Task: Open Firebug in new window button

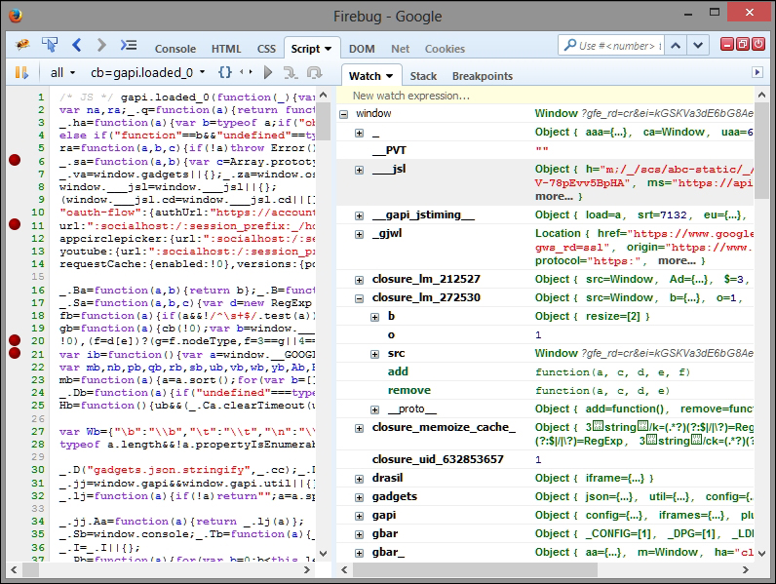Action: pyautogui.click(x=743, y=45)
